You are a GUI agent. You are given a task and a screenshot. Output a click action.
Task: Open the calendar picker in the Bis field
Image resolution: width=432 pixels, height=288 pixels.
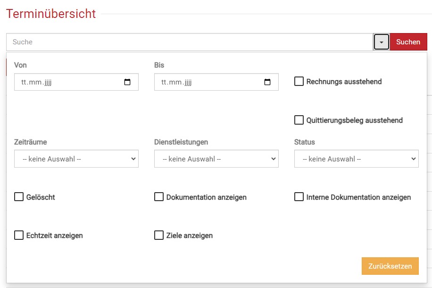pos(267,82)
